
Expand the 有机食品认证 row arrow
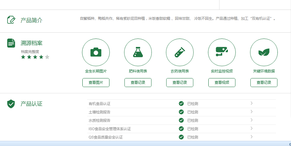tap(252, 103)
